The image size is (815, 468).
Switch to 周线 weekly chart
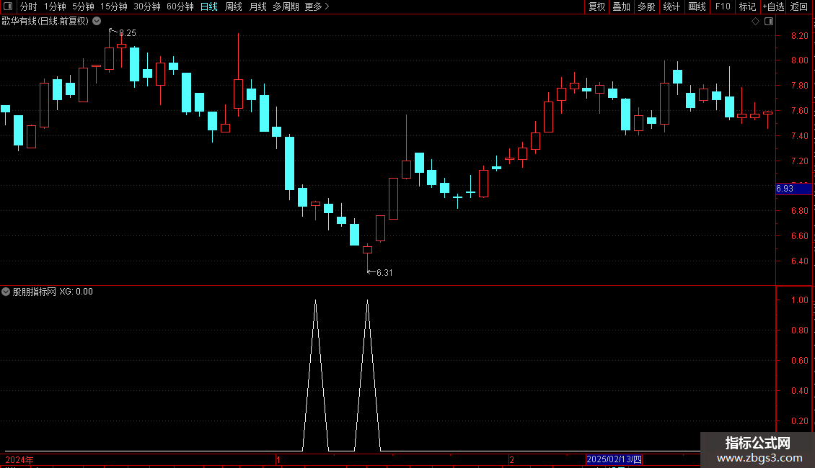tap(234, 6)
